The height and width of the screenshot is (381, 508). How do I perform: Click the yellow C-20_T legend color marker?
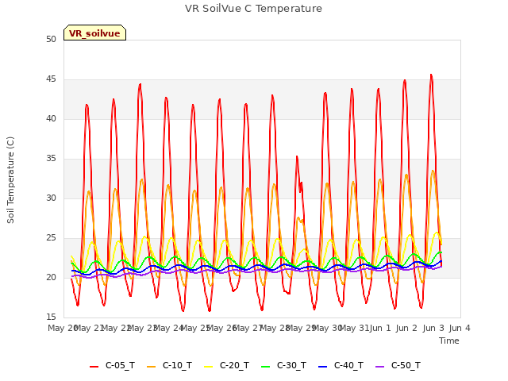point(208,367)
